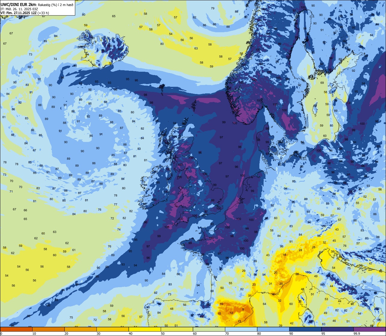
Task: Click the pale green 60–70 legend segment
Action: (209, 329)
